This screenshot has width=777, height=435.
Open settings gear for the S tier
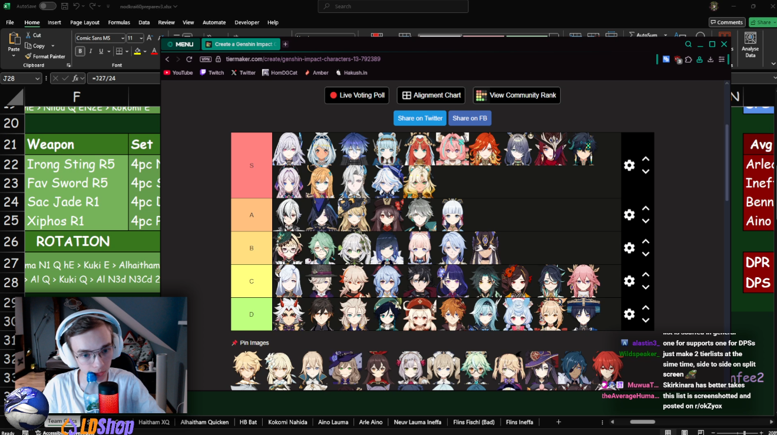click(x=629, y=165)
